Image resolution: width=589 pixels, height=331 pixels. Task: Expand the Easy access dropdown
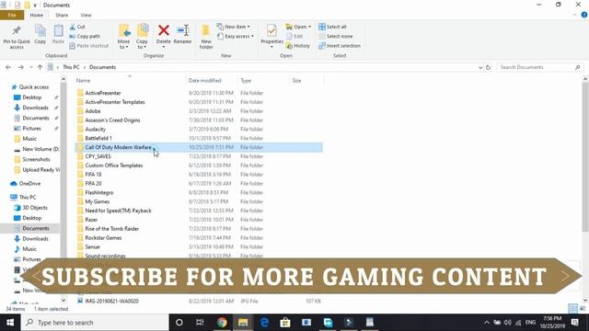236,37
